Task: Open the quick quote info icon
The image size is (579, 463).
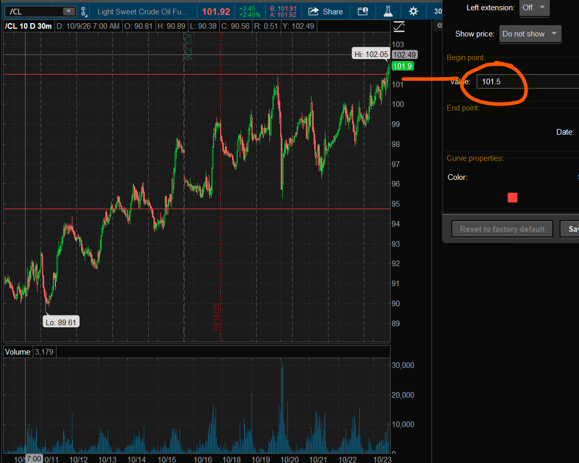Action: [x=363, y=11]
